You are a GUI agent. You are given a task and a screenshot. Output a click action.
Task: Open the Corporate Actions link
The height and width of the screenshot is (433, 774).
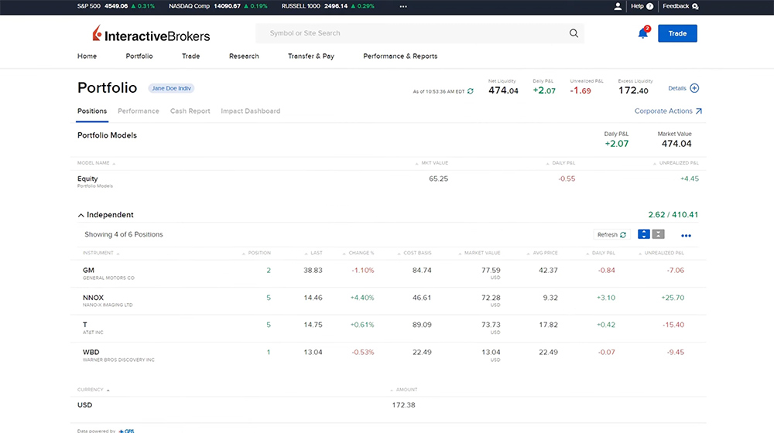[668, 111]
